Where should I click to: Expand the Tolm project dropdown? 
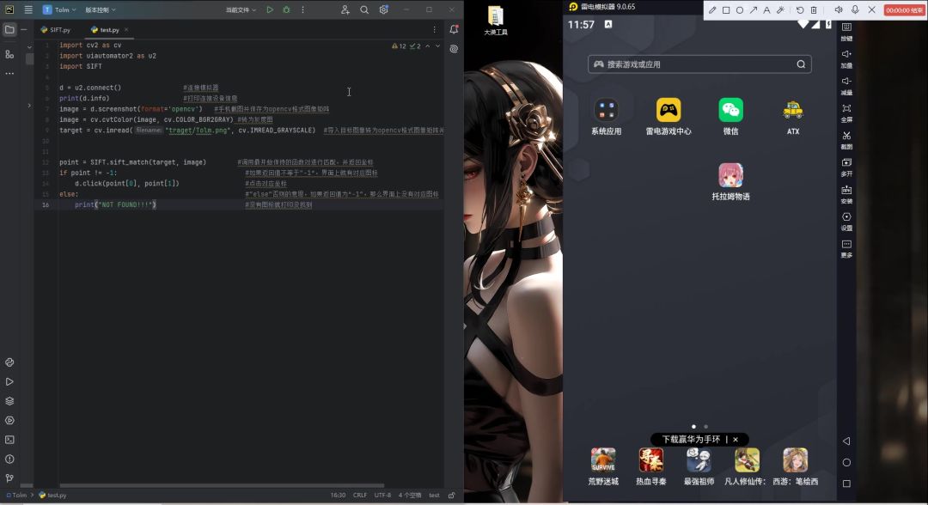pyautogui.click(x=59, y=10)
